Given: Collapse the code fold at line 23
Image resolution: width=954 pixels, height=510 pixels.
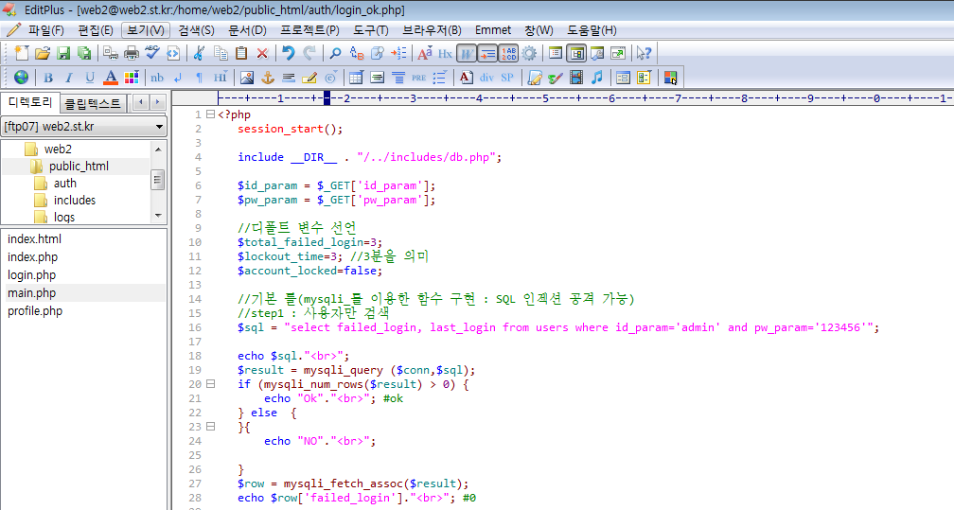Looking at the screenshot, I should 210,427.
